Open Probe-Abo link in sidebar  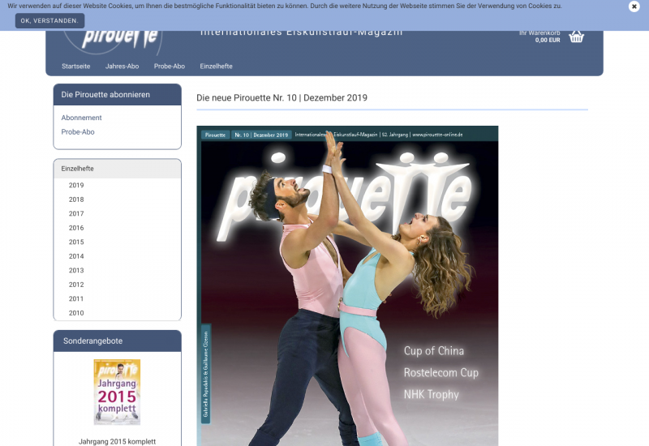pos(78,131)
